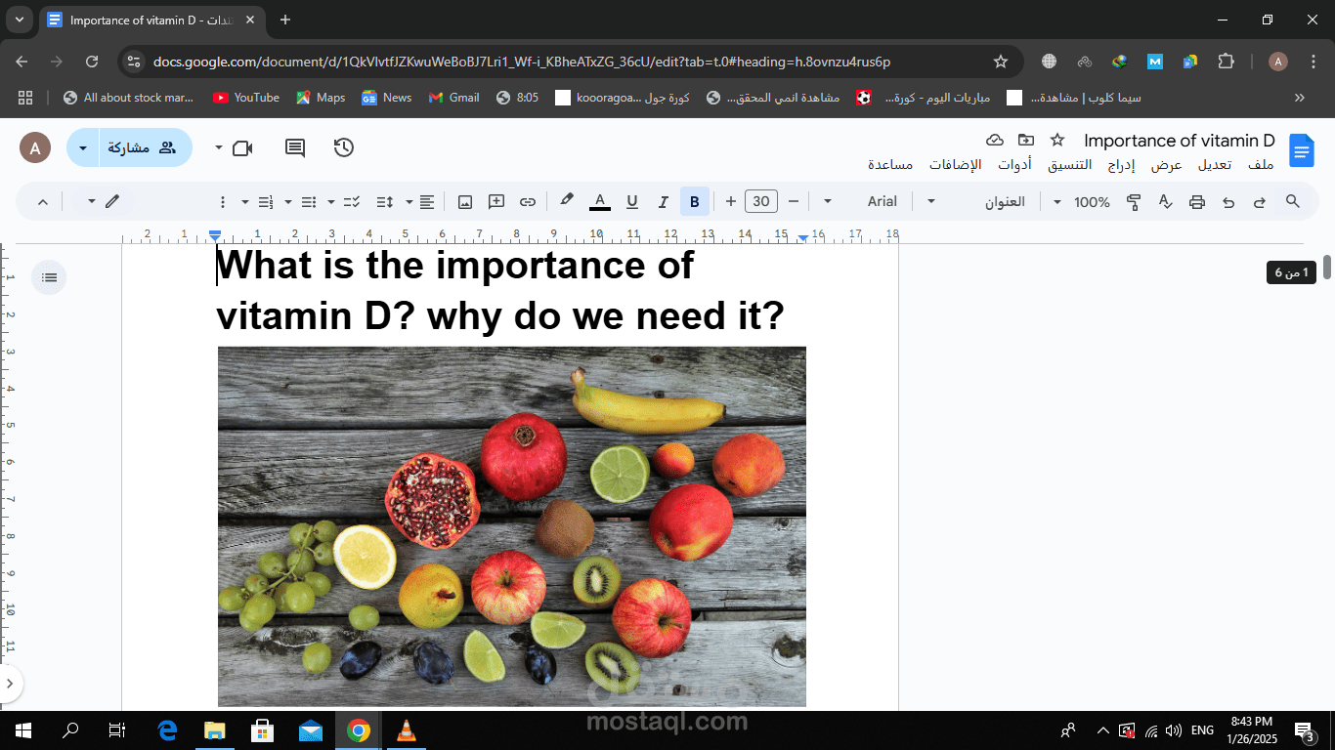Click the font size field showing 30

click(761, 202)
